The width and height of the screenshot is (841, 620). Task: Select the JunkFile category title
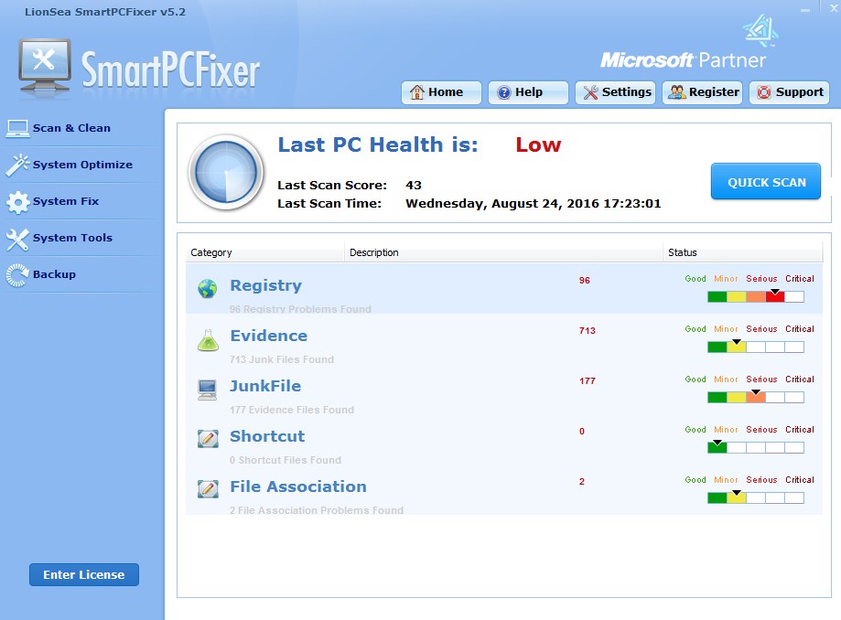tap(265, 387)
